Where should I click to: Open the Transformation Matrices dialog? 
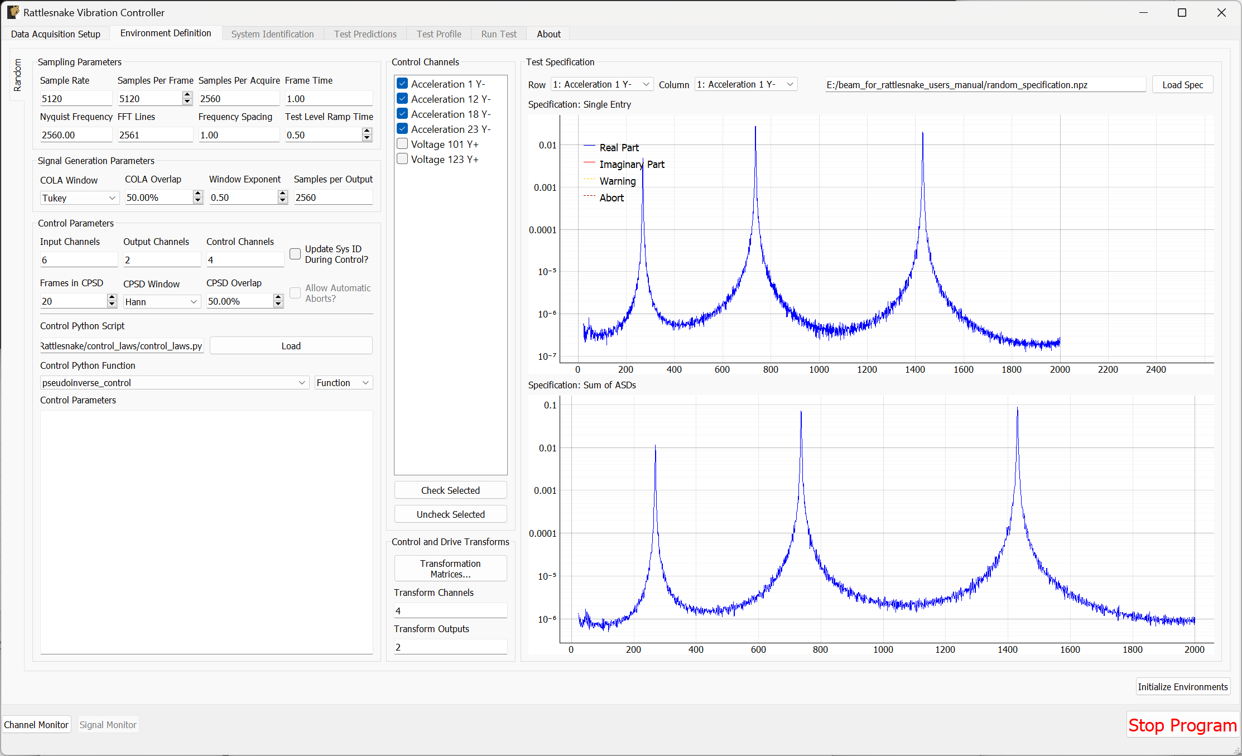tap(450, 568)
